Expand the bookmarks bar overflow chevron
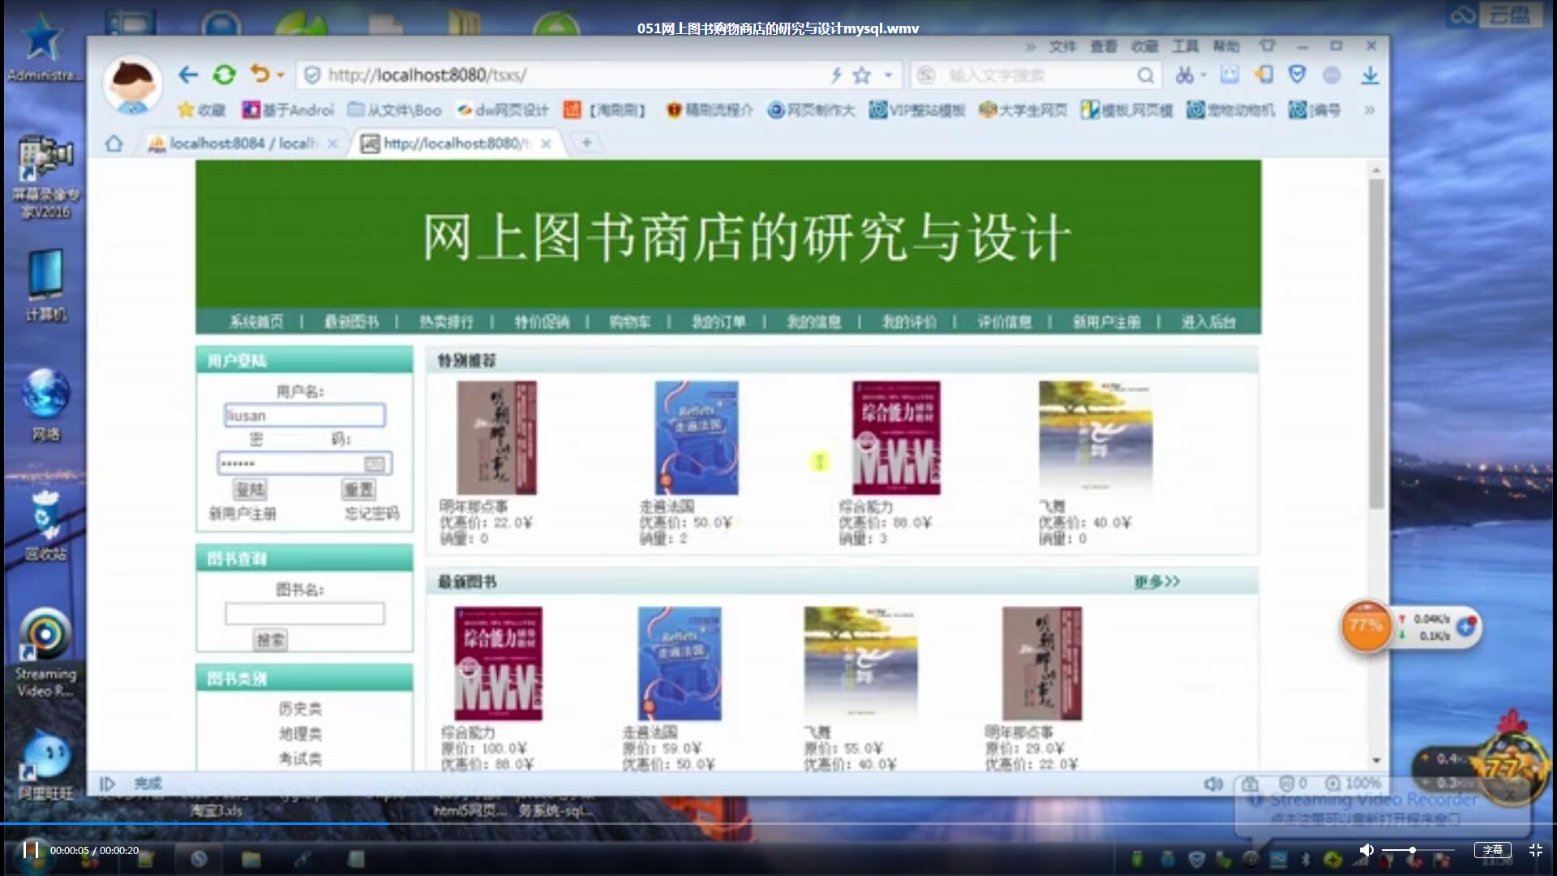Image resolution: width=1557 pixels, height=876 pixels. (1370, 109)
